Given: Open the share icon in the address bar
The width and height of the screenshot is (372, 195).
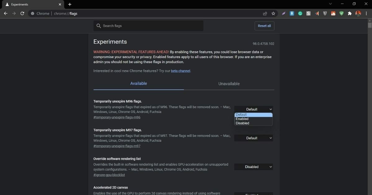Looking at the screenshot, I should coord(265,13).
